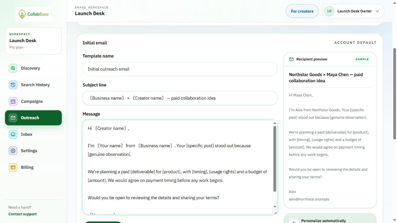
Task: Click the LD avatar badge
Action: [329, 11]
